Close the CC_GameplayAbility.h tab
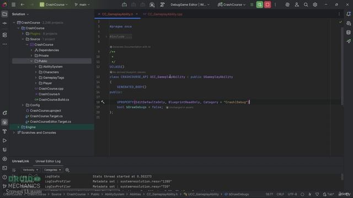Screen dimensions: 353x198 pyautogui.click(x=137, y=14)
